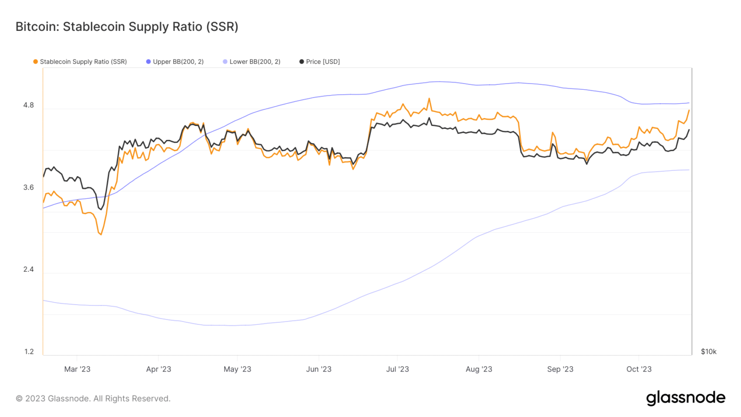741x417 pixels.
Task: Click the lilac Lower BB legend dot
Action: [x=225, y=62]
